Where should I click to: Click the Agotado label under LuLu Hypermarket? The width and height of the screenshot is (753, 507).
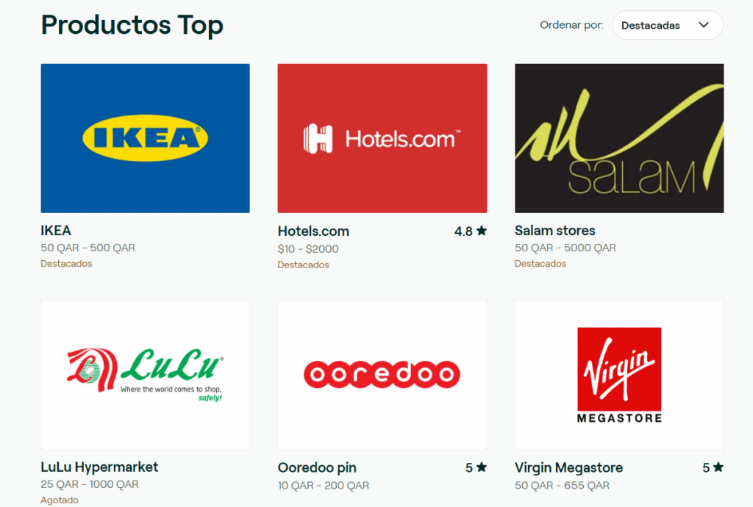click(x=60, y=500)
